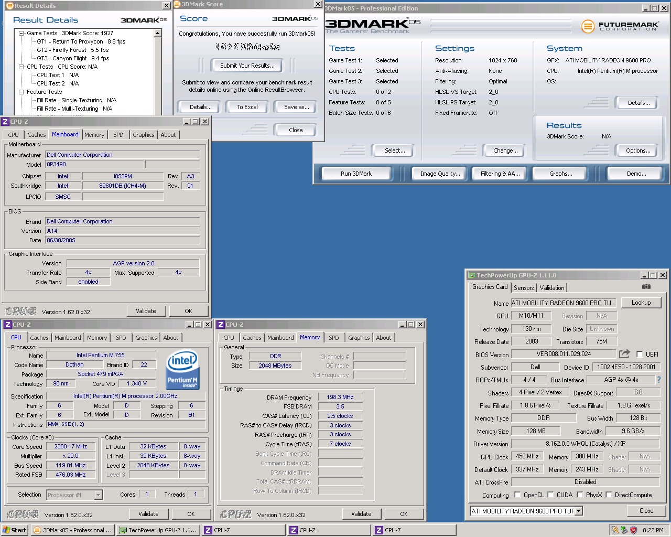Click the GPU-Z title bar icon
The width and height of the screenshot is (671, 537).
click(x=472, y=275)
